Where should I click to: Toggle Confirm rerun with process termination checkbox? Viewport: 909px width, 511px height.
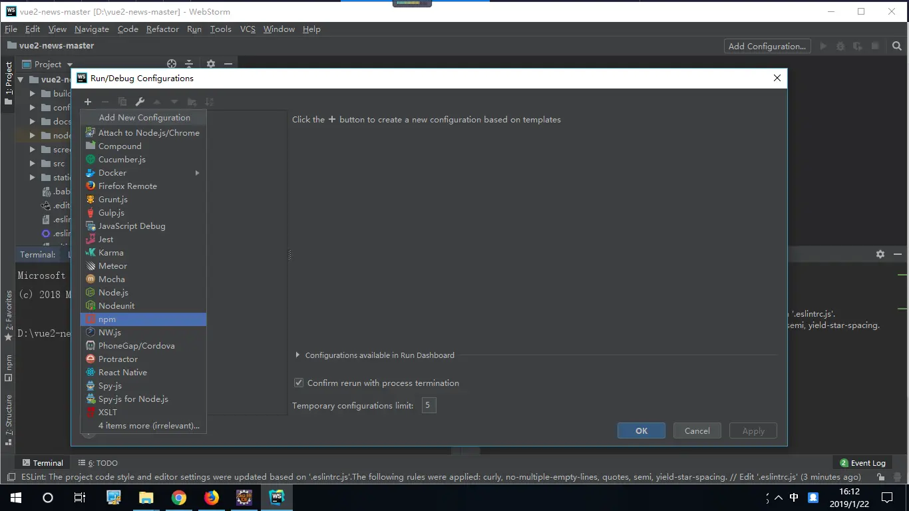299,383
